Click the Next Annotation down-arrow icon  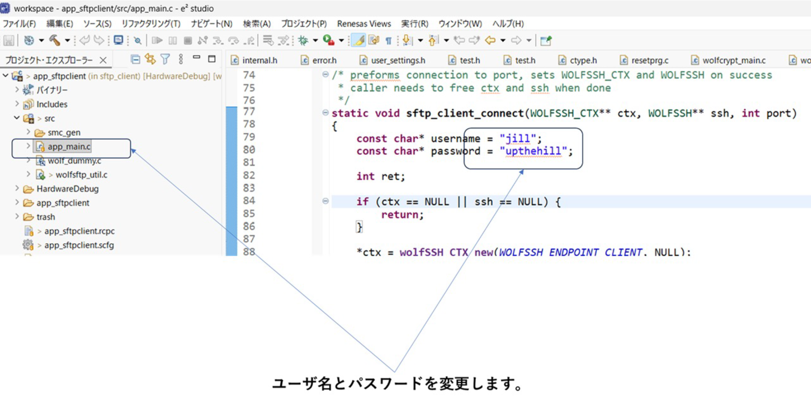tap(407, 41)
